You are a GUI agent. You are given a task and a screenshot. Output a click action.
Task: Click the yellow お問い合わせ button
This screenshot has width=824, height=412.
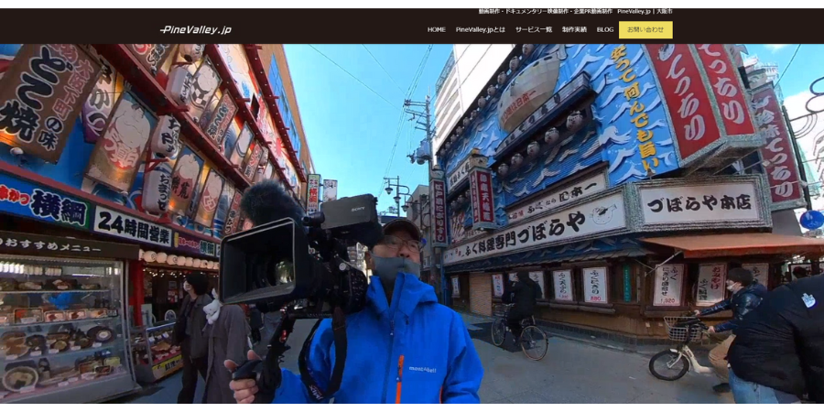(645, 30)
